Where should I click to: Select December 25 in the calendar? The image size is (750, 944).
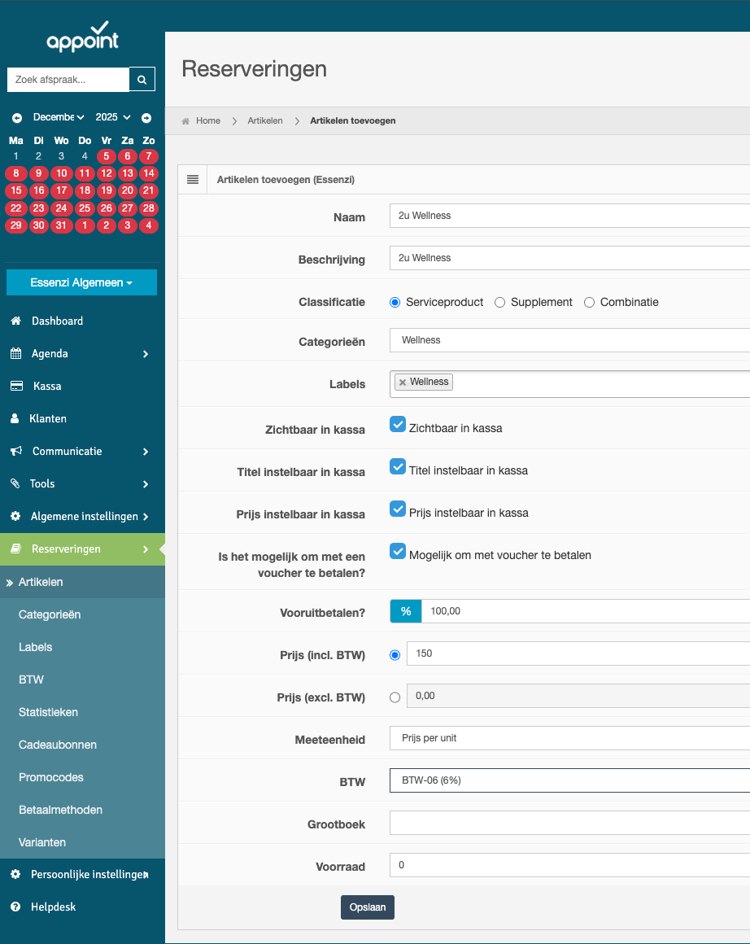pos(85,208)
